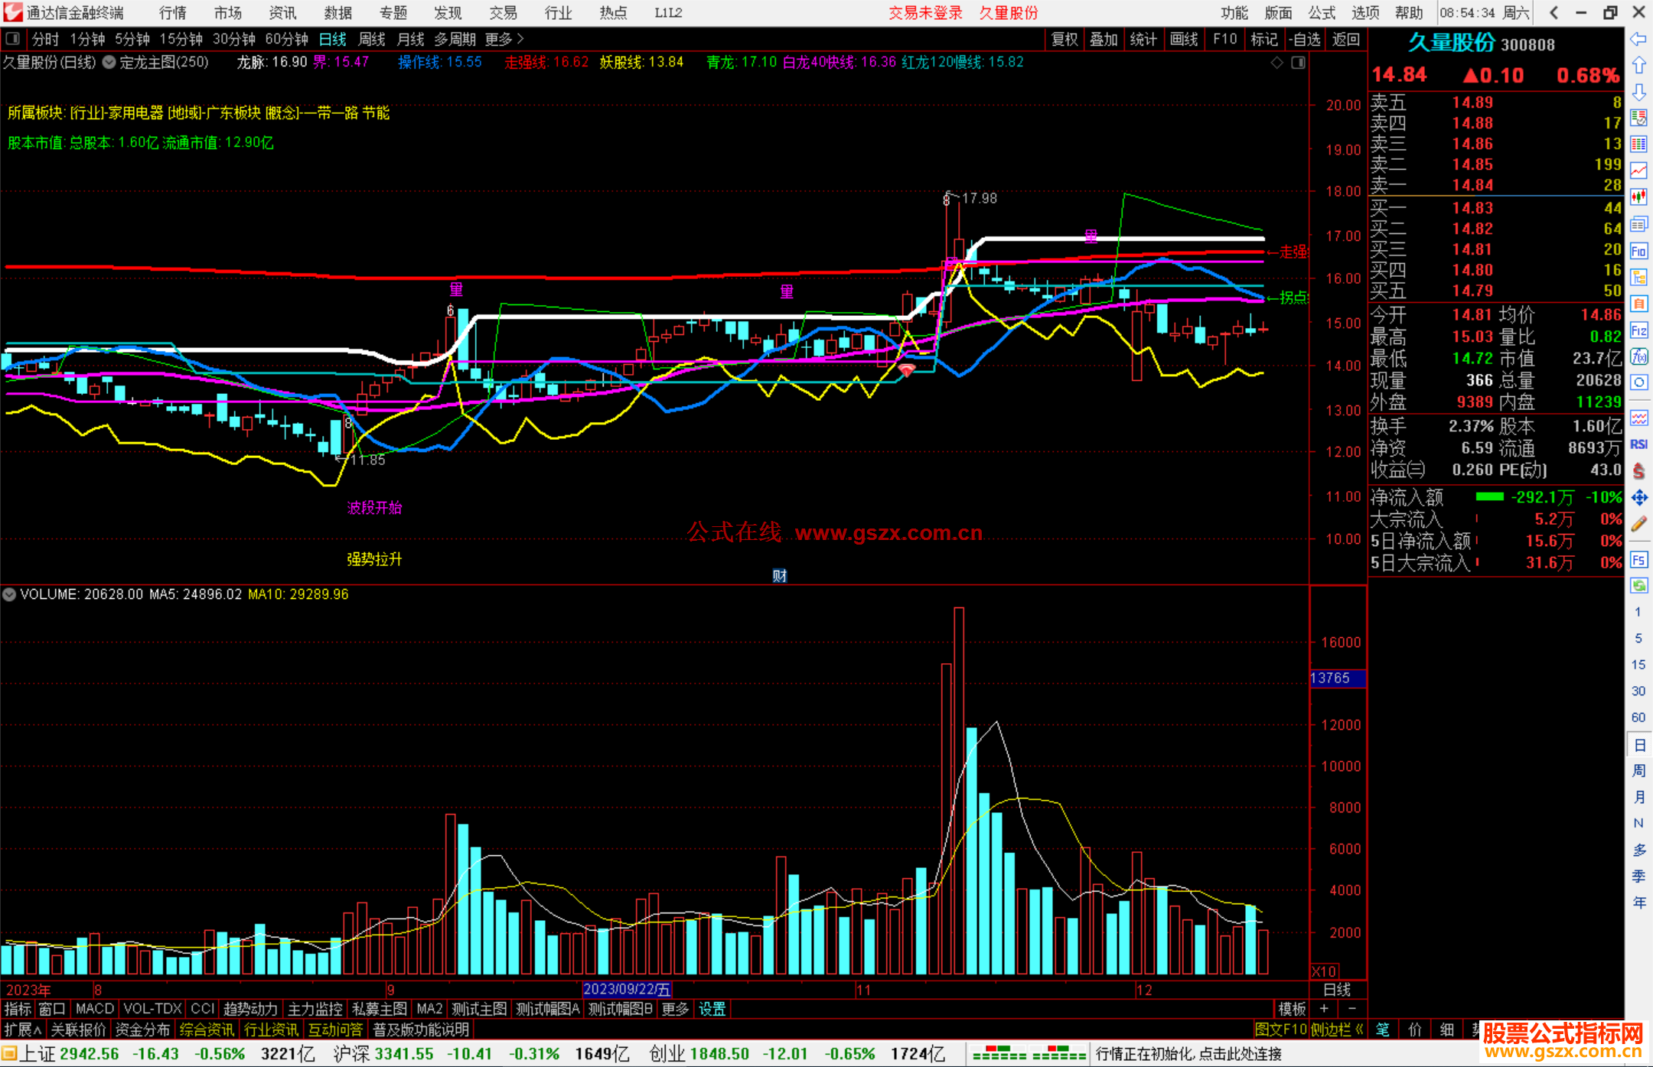
Task: Toggle the panel icon left of 分时
Action: (x=13, y=38)
